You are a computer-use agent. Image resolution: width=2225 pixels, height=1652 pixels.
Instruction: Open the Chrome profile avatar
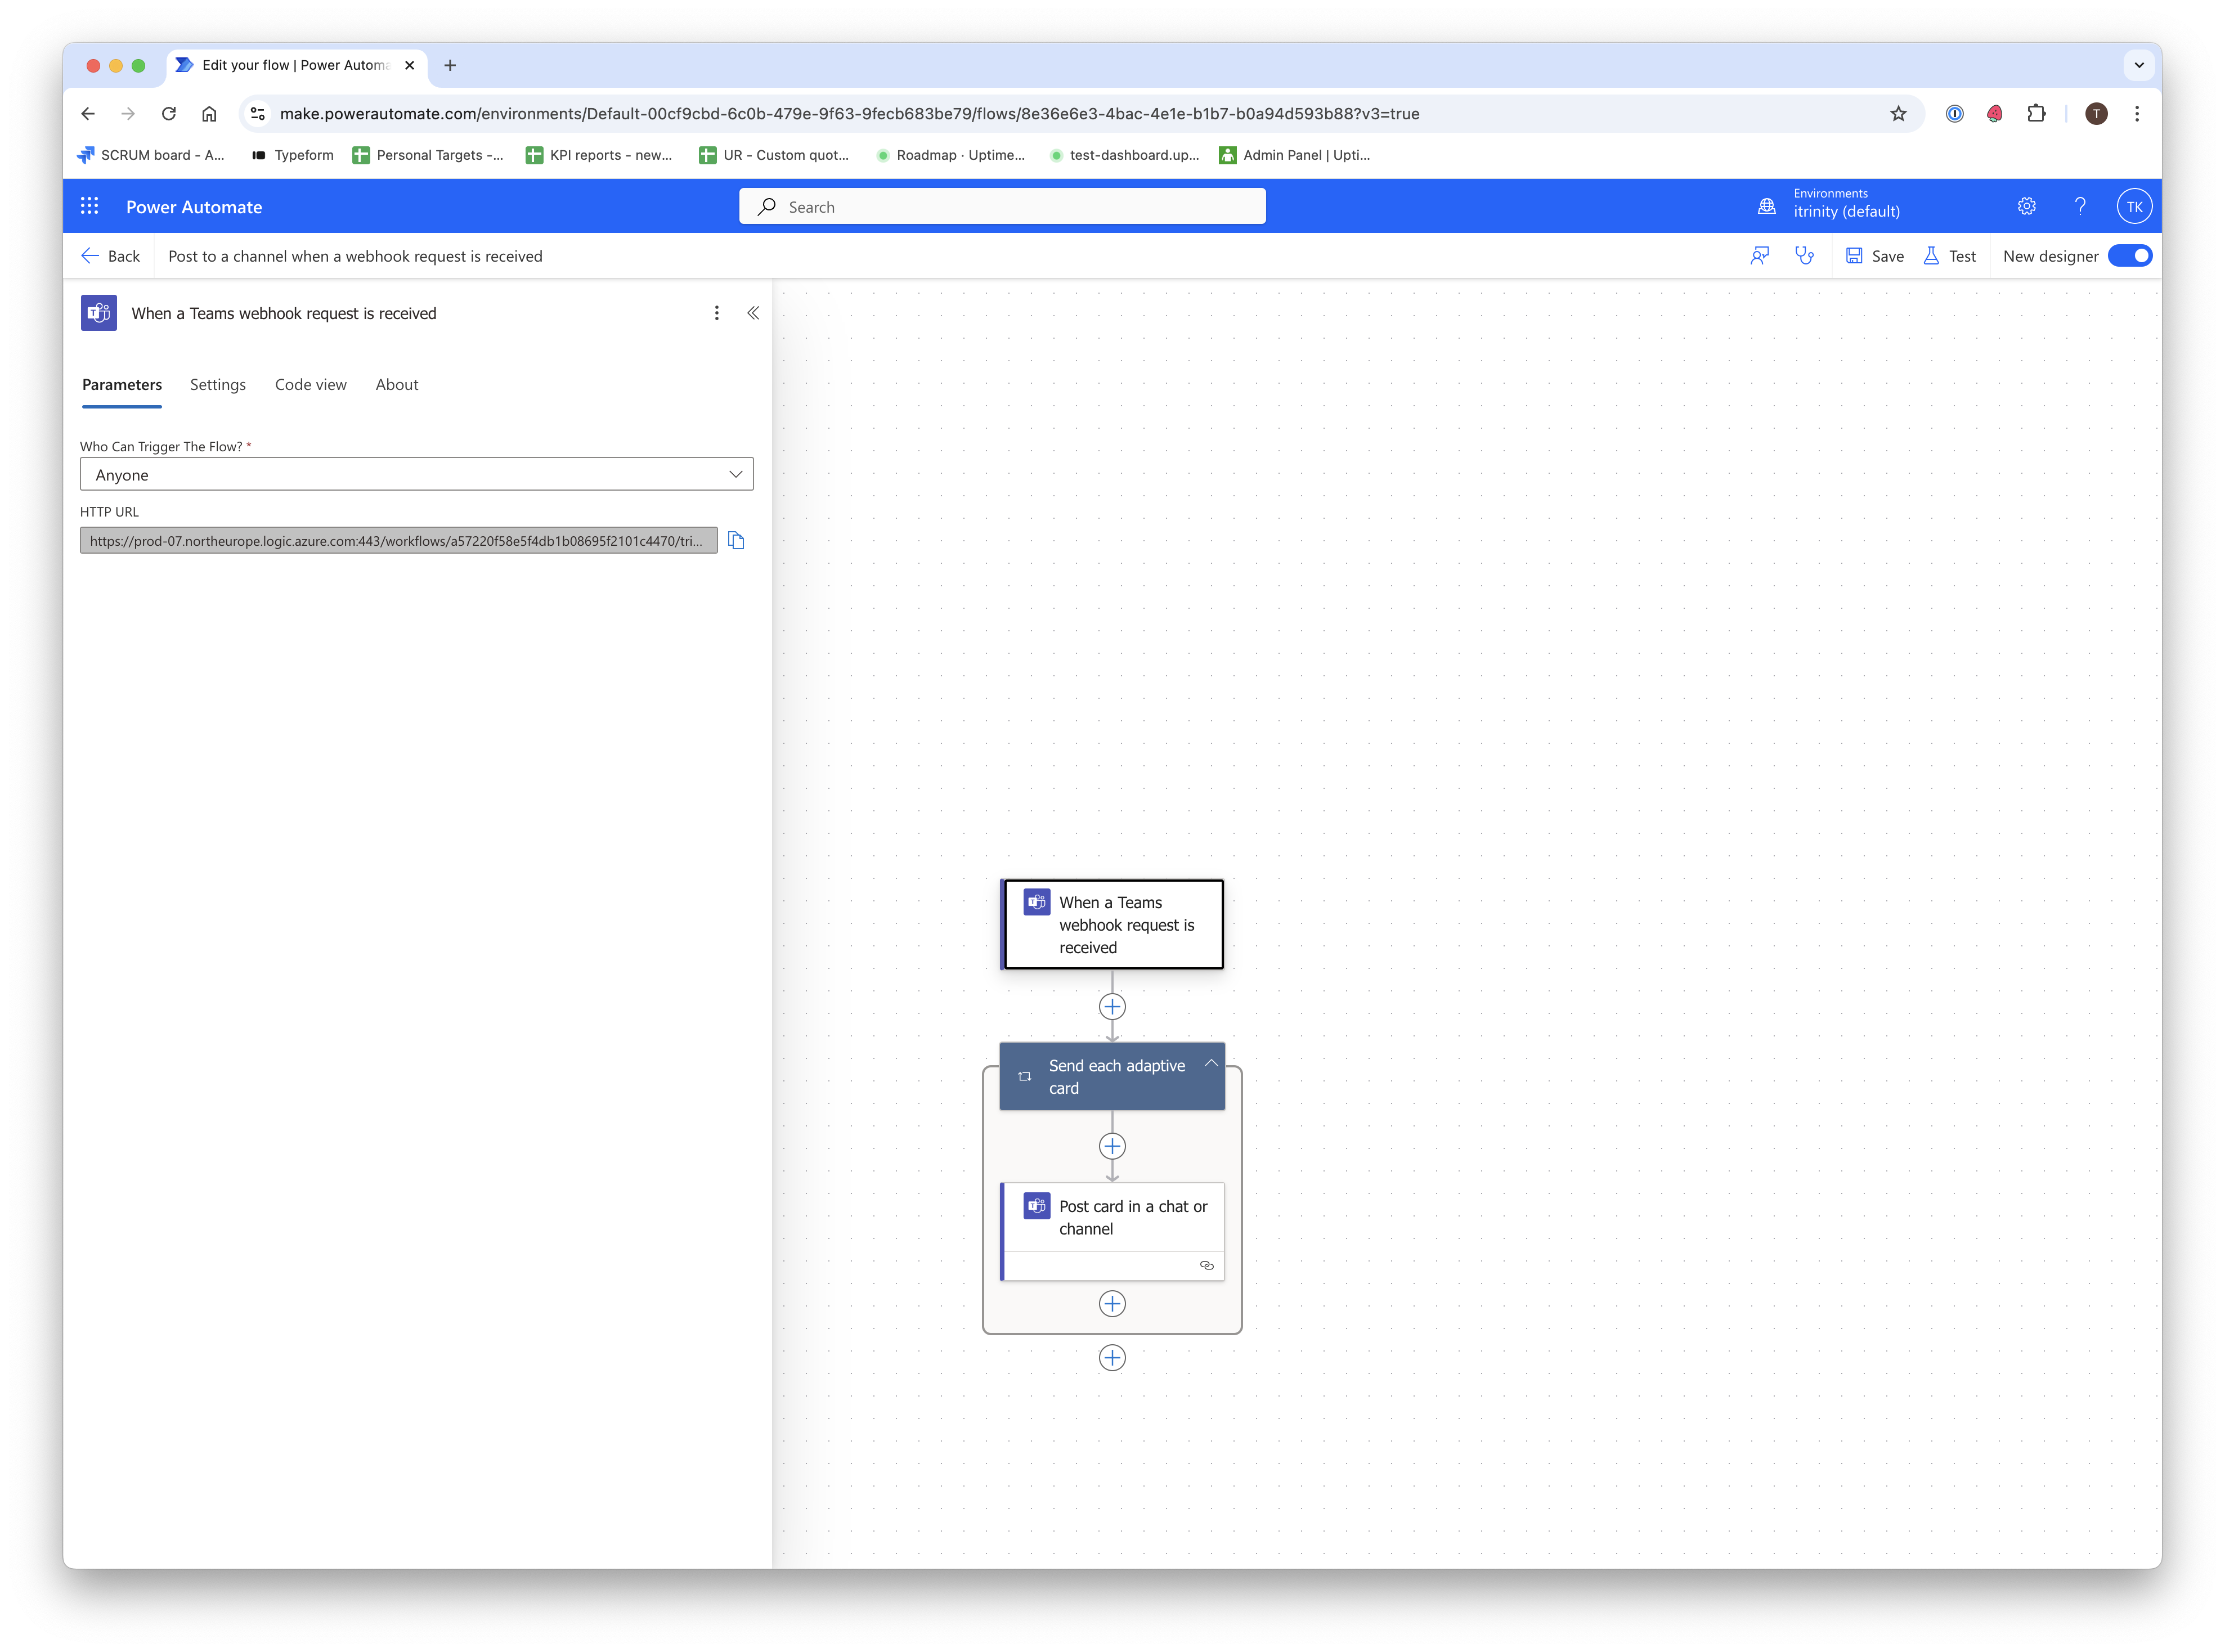[x=2096, y=114]
